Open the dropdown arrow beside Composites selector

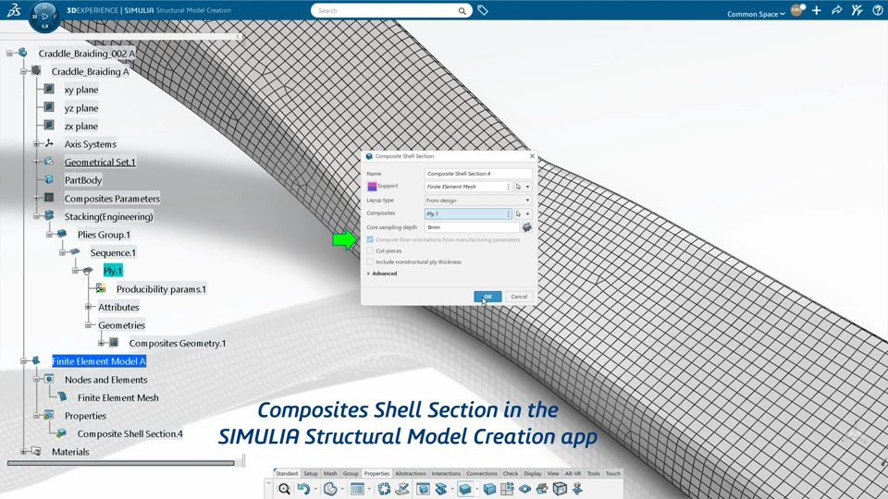(x=528, y=213)
